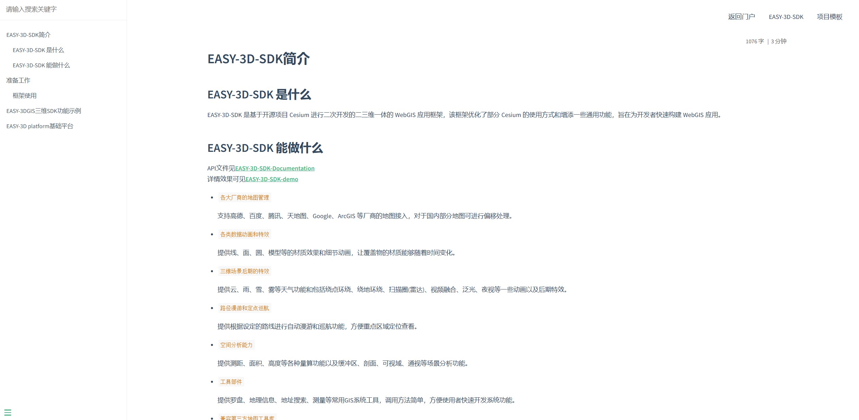Click the 3 分钟 reading time text
The width and height of the screenshot is (859, 420).
click(x=779, y=41)
